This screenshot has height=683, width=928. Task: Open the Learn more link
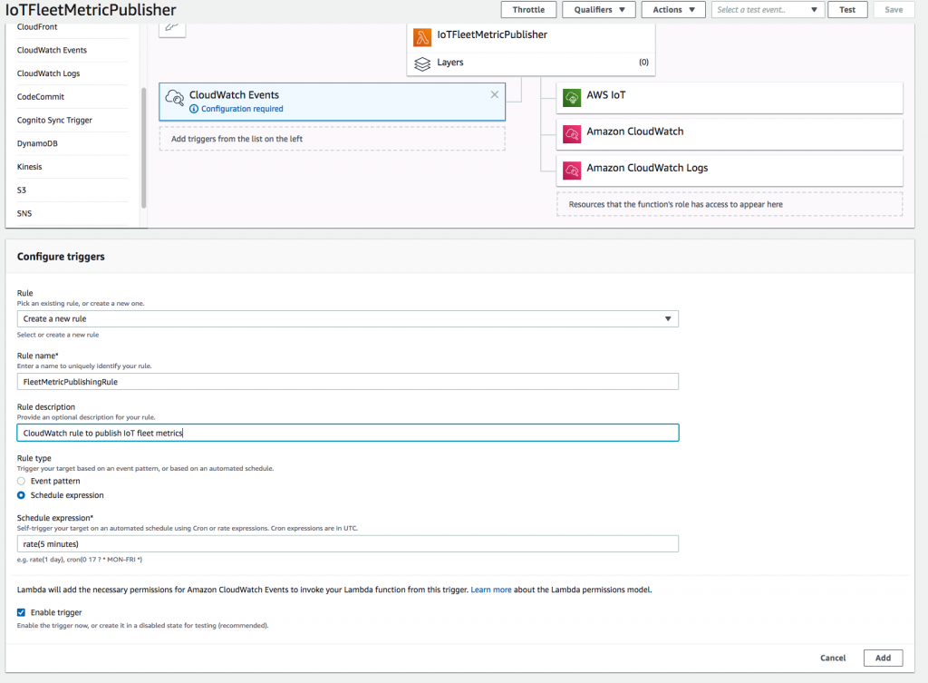[x=490, y=590]
